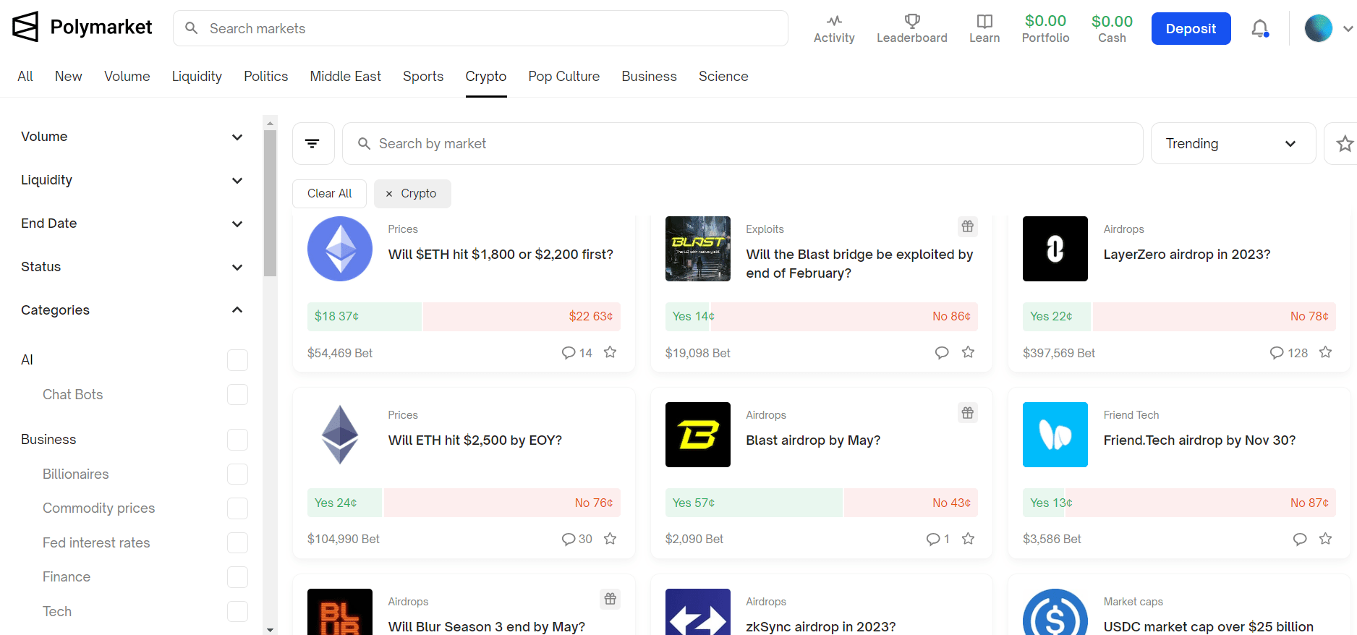This screenshot has height=635, width=1357.
Task: Favorite the $ETH $1,800 or $2,200 market
Action: [x=611, y=352]
